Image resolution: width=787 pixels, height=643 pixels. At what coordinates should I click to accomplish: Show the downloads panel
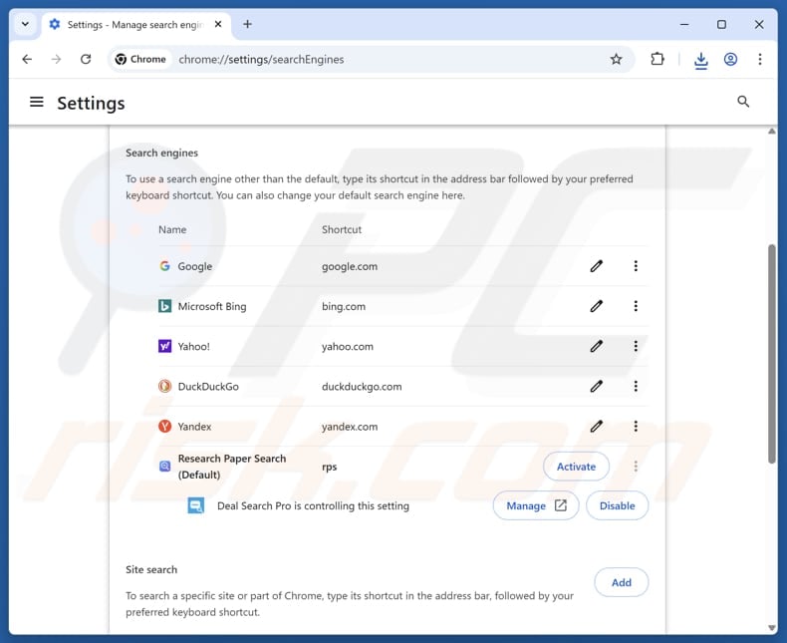pos(700,60)
